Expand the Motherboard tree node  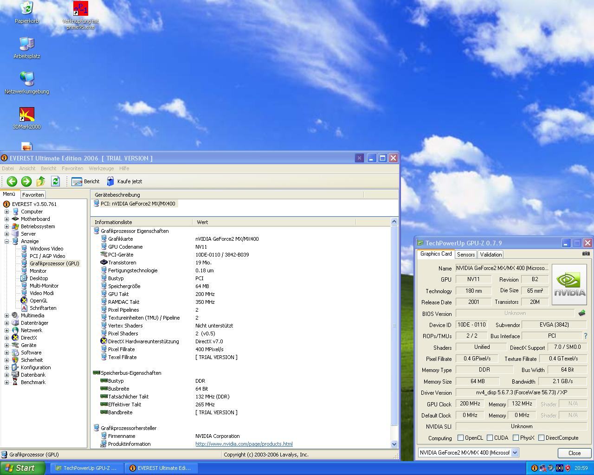pyautogui.click(x=7, y=219)
